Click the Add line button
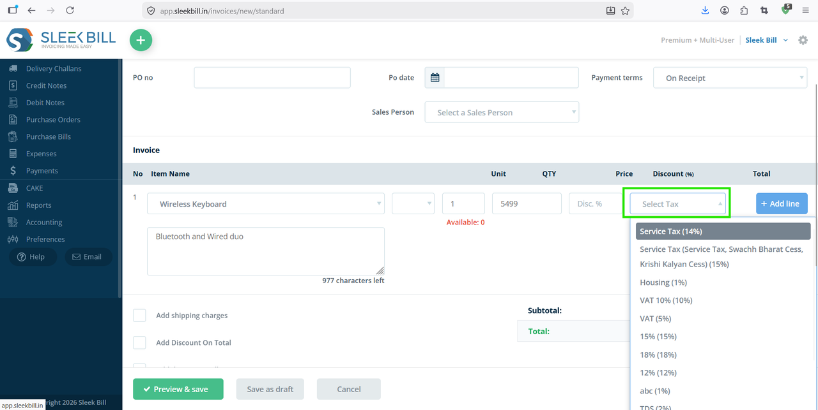 [782, 203]
